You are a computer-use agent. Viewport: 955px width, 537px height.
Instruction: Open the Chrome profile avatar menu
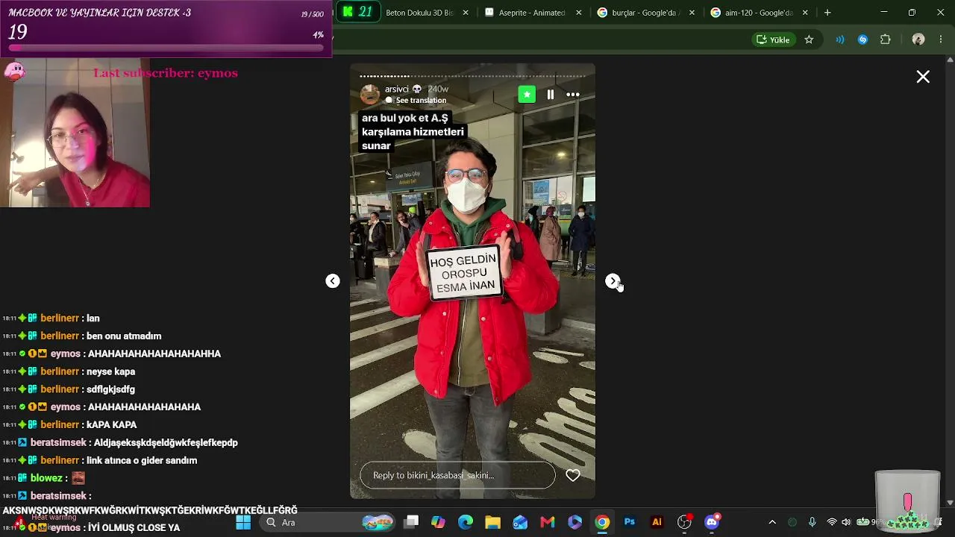tap(918, 40)
